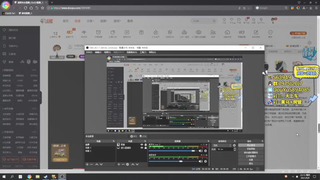320x180 pixels.
Task: Move the selected scene up in the list
Action: [x=97, y=164]
